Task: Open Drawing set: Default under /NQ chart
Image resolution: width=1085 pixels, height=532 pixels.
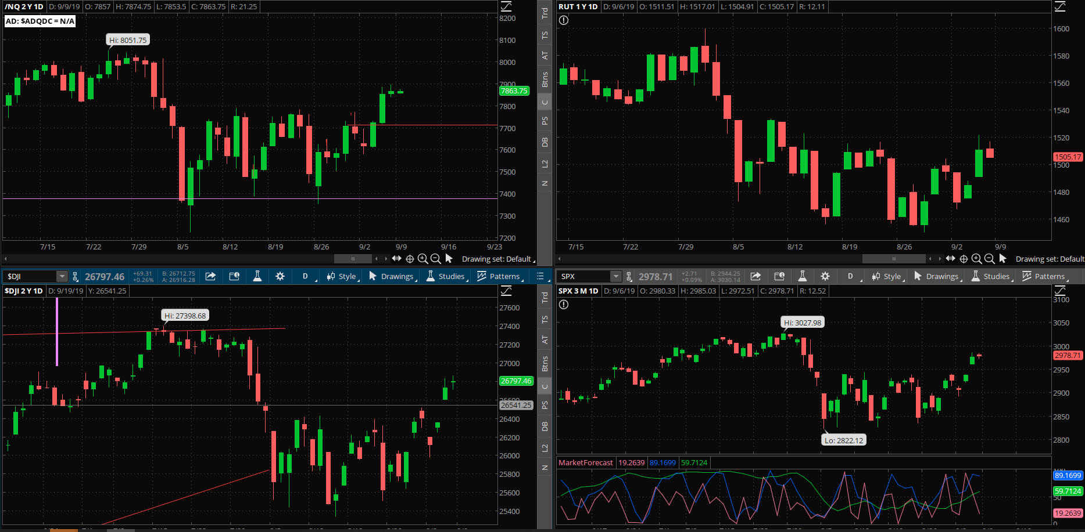Action: click(498, 259)
